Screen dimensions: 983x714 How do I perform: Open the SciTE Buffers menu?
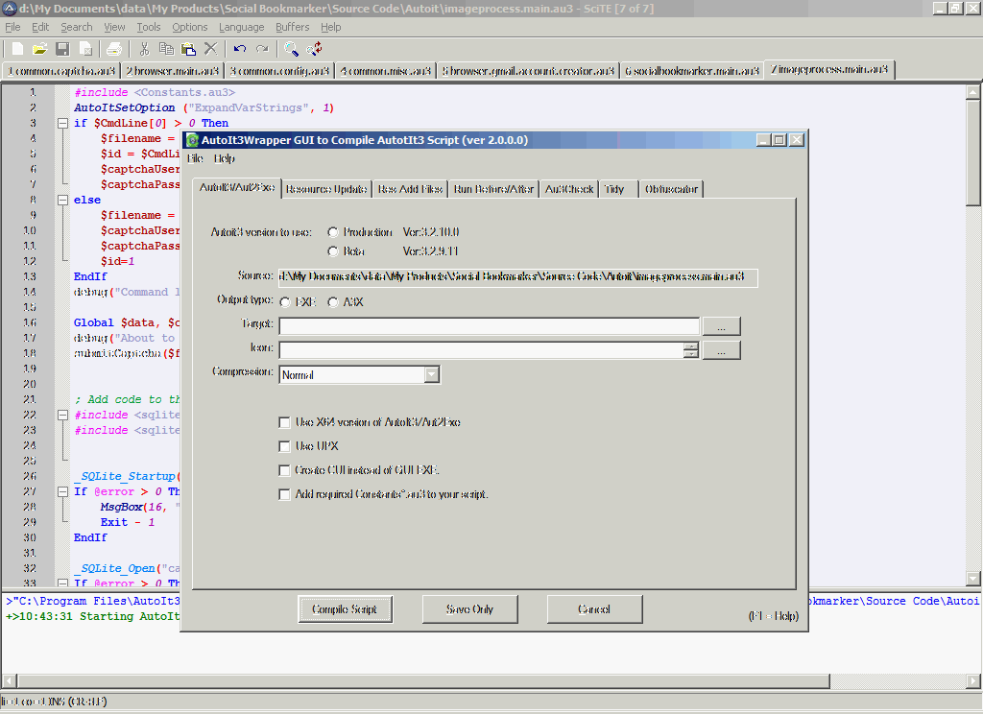[x=293, y=27]
